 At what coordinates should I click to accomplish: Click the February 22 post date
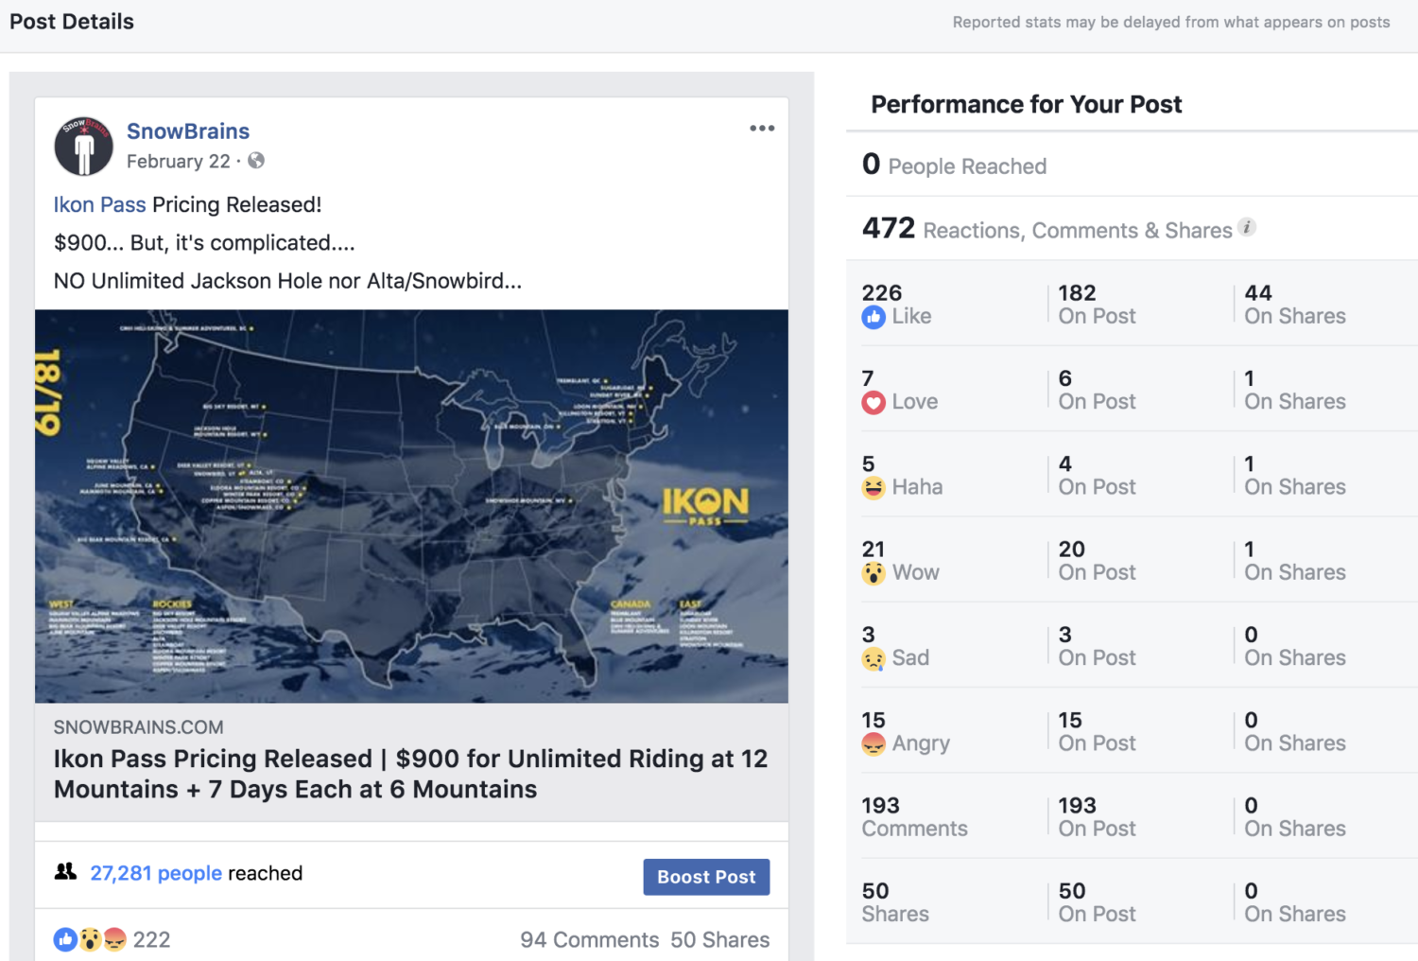pyautogui.click(x=179, y=162)
